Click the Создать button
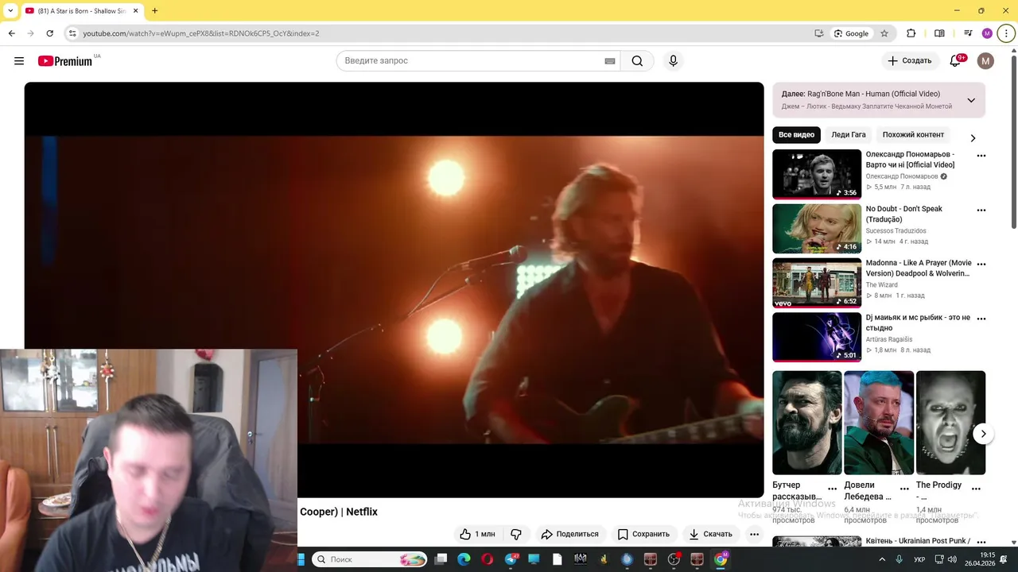 [910, 60]
